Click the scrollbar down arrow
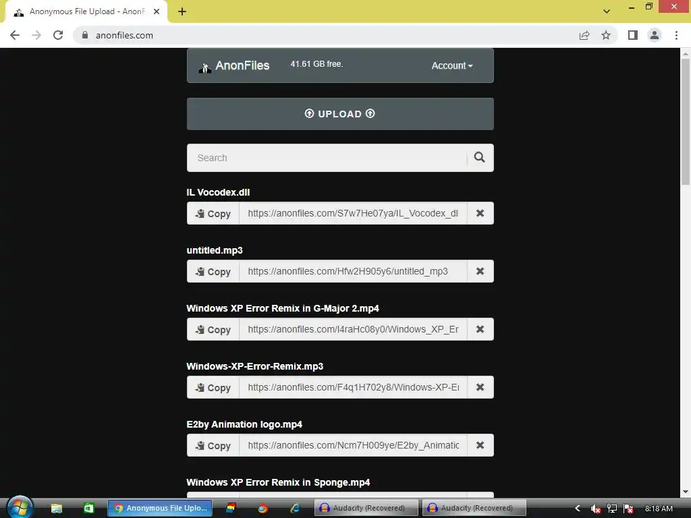This screenshot has height=518, width=691. click(x=686, y=492)
